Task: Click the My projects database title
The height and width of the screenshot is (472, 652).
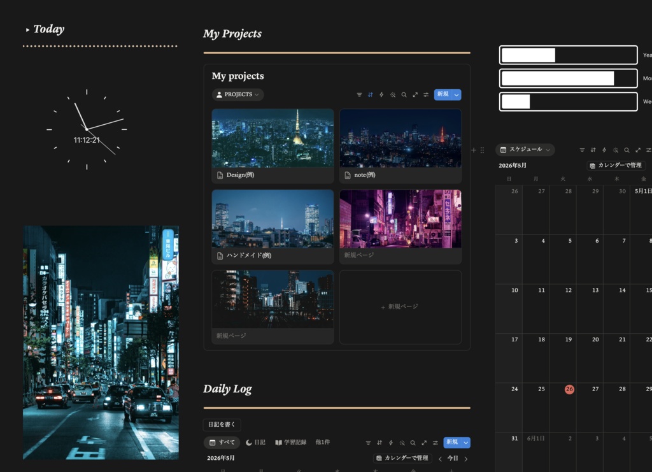Action: [x=238, y=76]
